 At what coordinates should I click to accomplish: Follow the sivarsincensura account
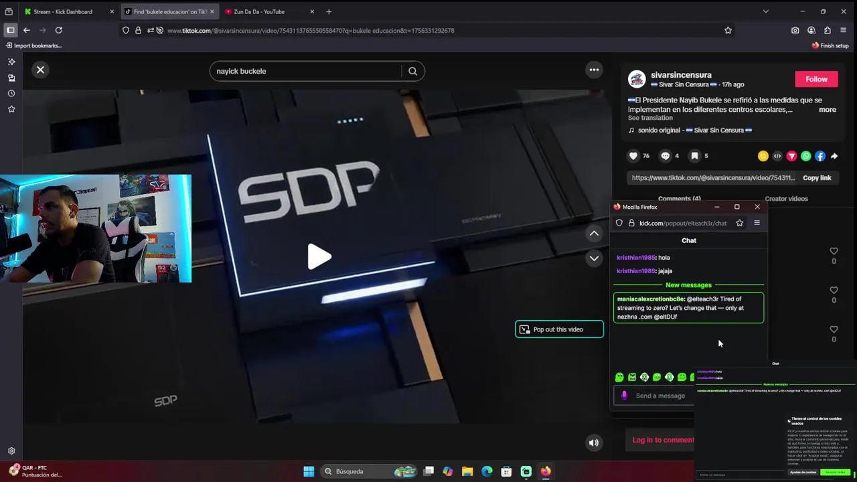point(816,79)
